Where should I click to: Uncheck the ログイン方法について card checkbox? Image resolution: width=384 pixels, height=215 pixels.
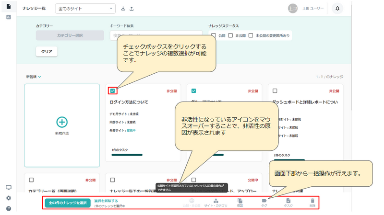click(x=112, y=91)
